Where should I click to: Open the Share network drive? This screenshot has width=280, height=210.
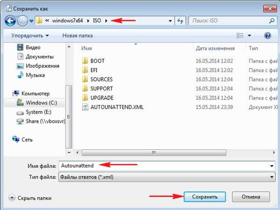pyautogui.click(x=44, y=121)
